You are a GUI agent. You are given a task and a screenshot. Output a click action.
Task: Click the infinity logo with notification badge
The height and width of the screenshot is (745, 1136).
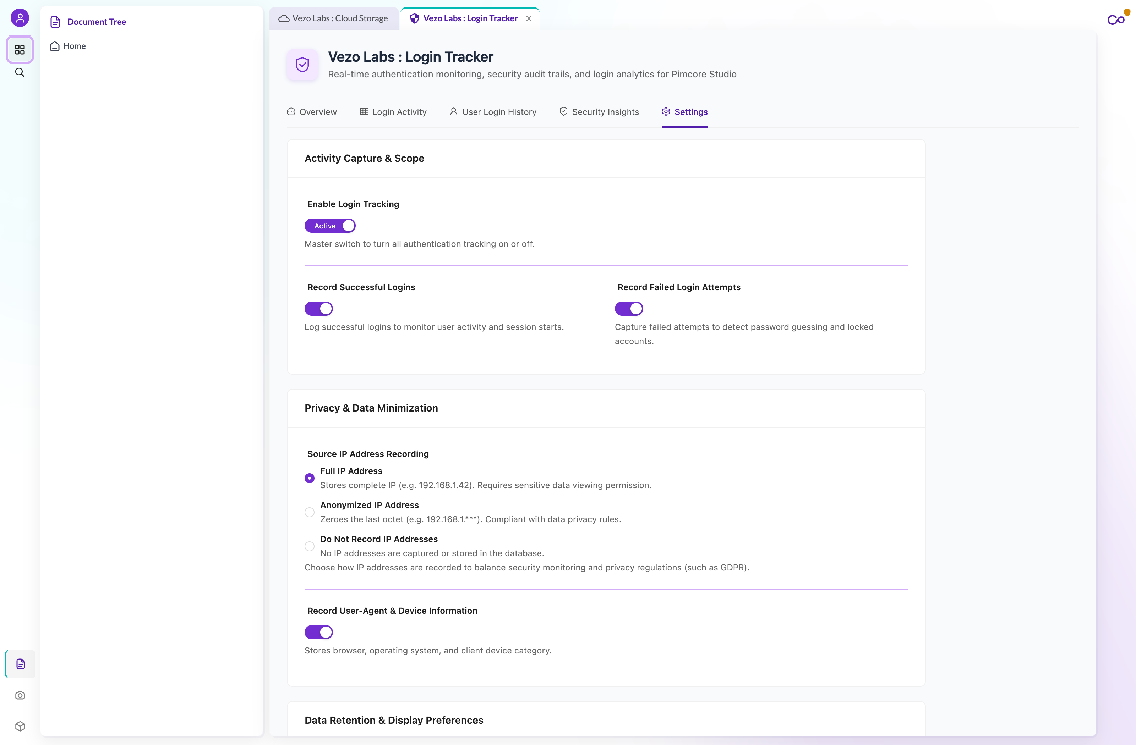click(1117, 19)
